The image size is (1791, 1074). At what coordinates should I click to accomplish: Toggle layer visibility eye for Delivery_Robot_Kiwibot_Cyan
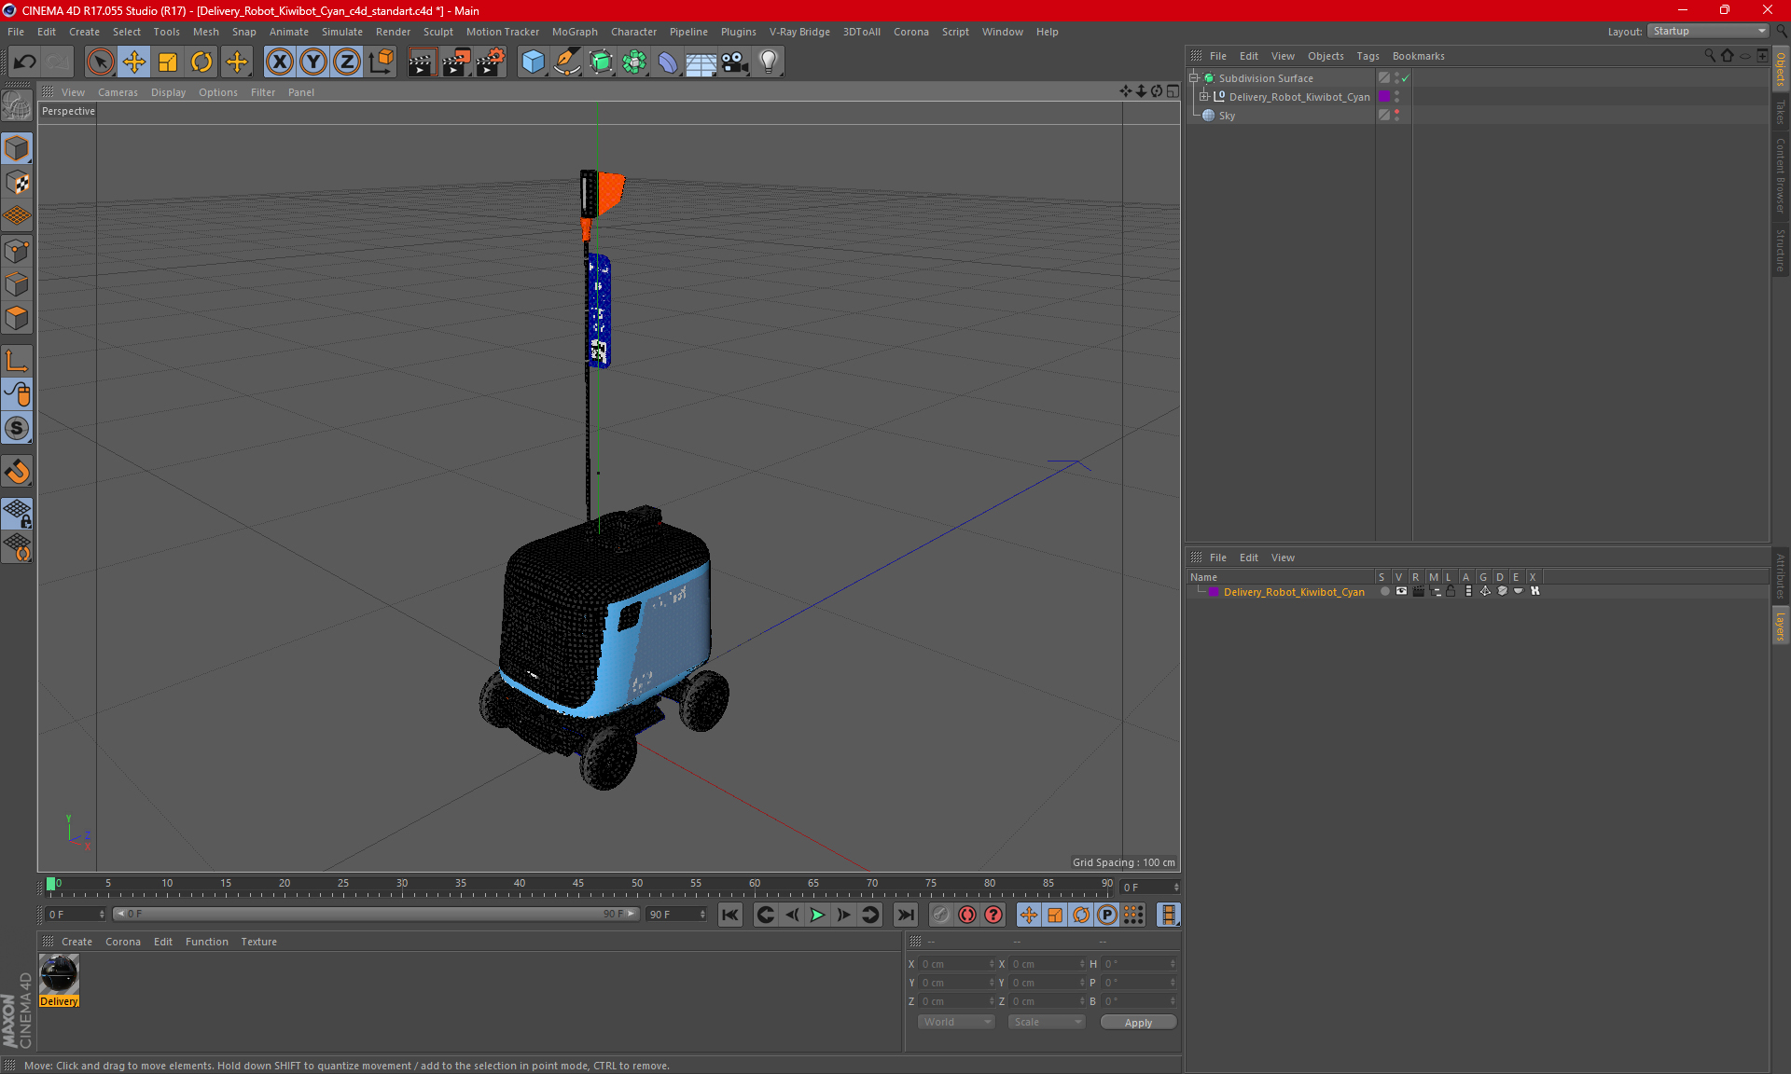coord(1401,591)
